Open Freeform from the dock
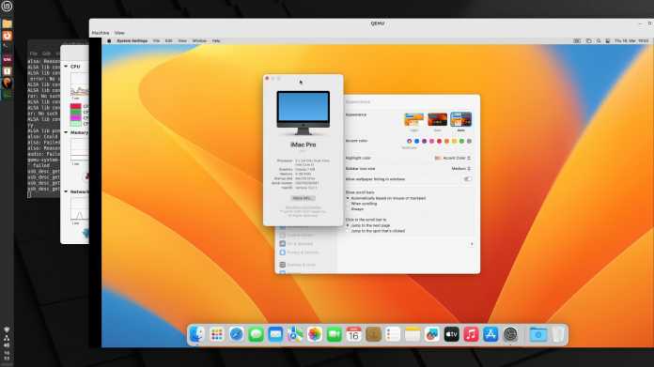Screen dimensions: 654x367 432,334
